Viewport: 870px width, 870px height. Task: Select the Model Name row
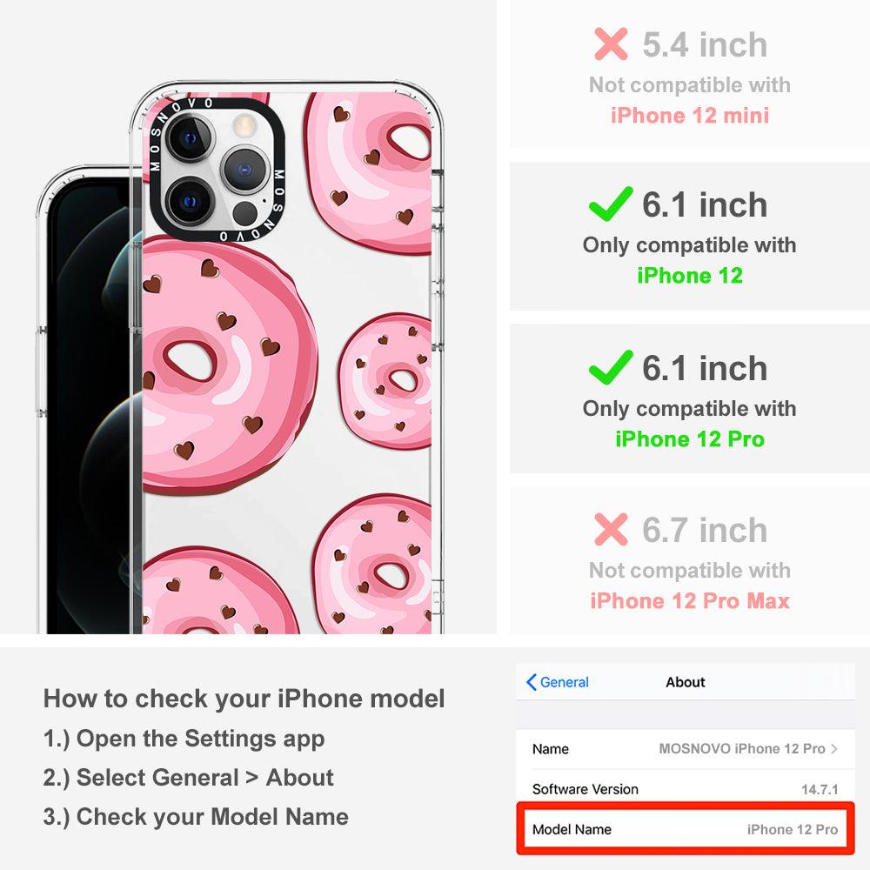[685, 829]
